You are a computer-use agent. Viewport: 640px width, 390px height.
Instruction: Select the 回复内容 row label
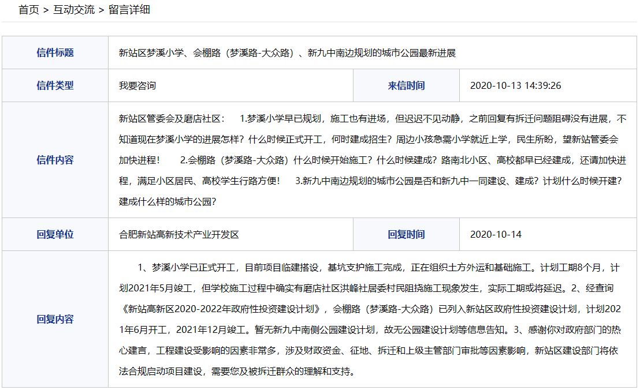pyautogui.click(x=55, y=319)
